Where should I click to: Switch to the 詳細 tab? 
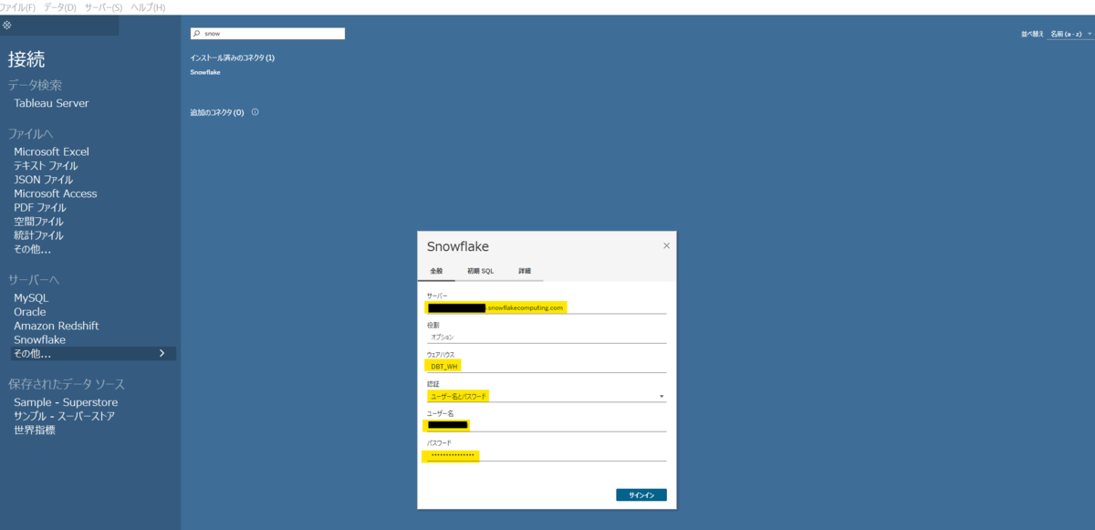point(525,272)
